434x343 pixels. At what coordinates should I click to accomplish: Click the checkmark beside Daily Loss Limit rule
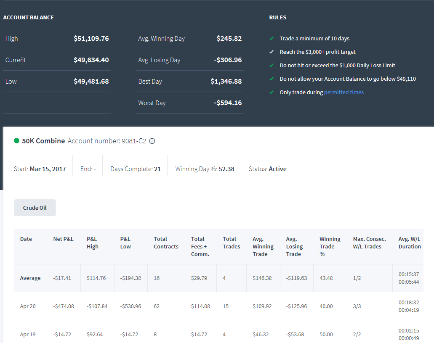tap(272, 66)
